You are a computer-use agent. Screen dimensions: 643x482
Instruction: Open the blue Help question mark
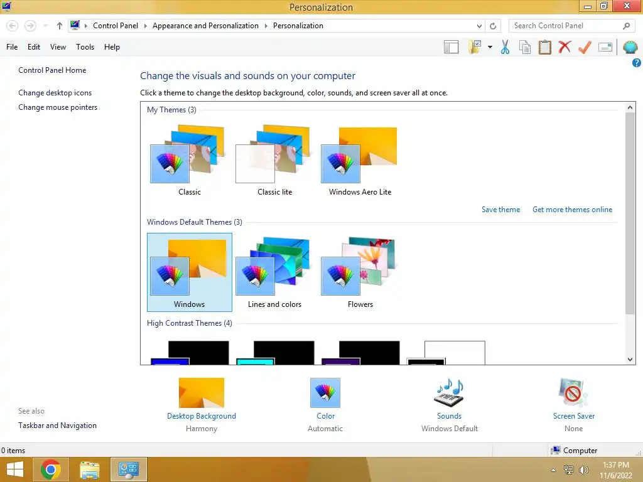tap(637, 63)
